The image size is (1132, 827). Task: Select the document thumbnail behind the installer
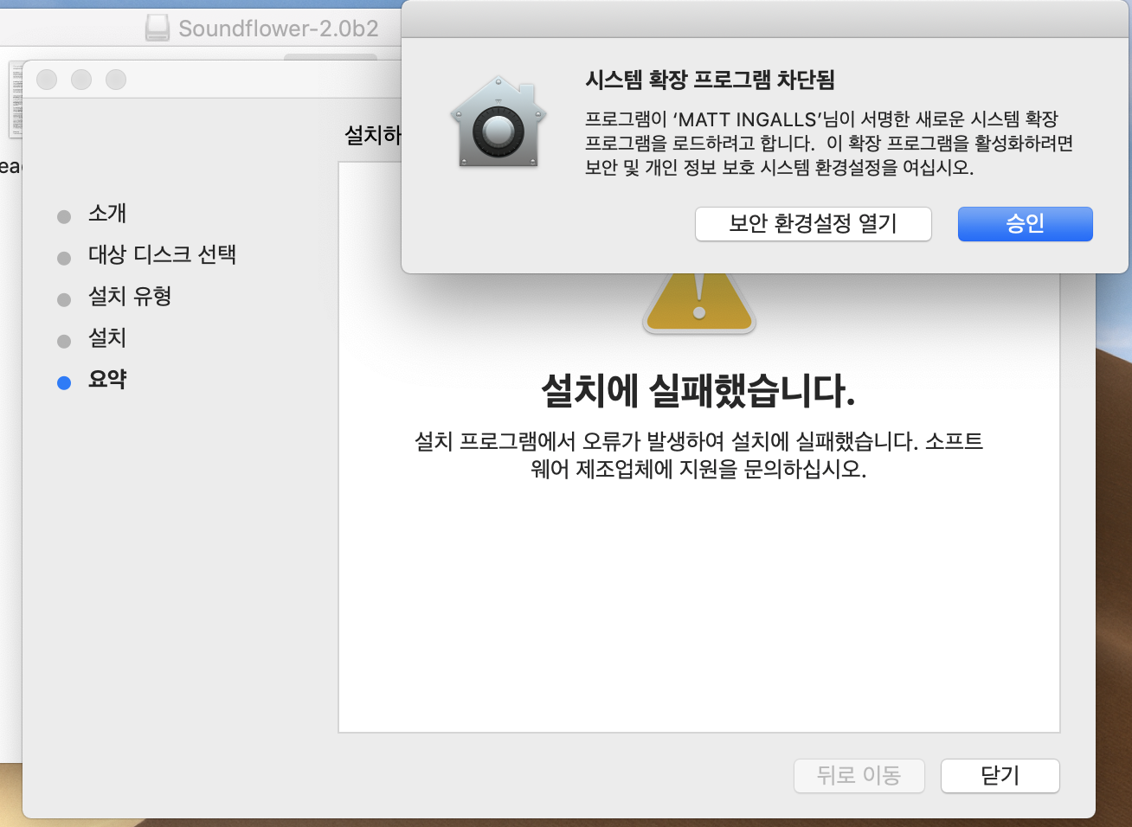click(x=15, y=99)
